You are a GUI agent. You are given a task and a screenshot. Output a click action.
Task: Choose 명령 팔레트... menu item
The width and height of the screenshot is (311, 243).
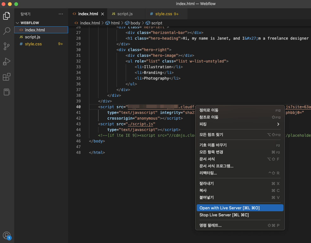click(240, 226)
